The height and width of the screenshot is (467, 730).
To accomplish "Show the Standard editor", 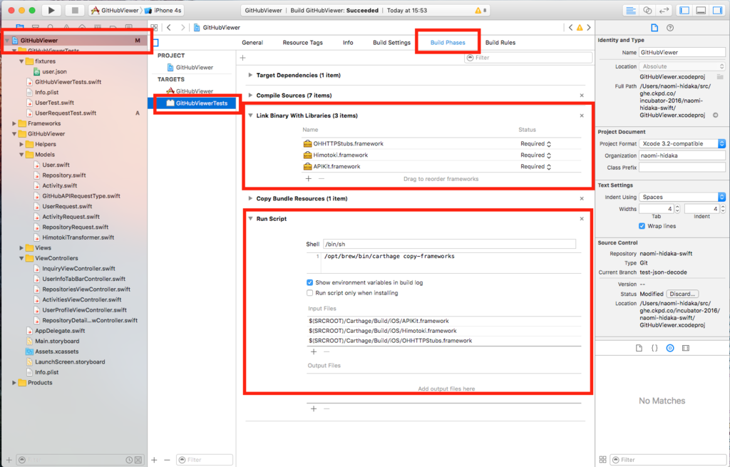I will click(x=630, y=10).
